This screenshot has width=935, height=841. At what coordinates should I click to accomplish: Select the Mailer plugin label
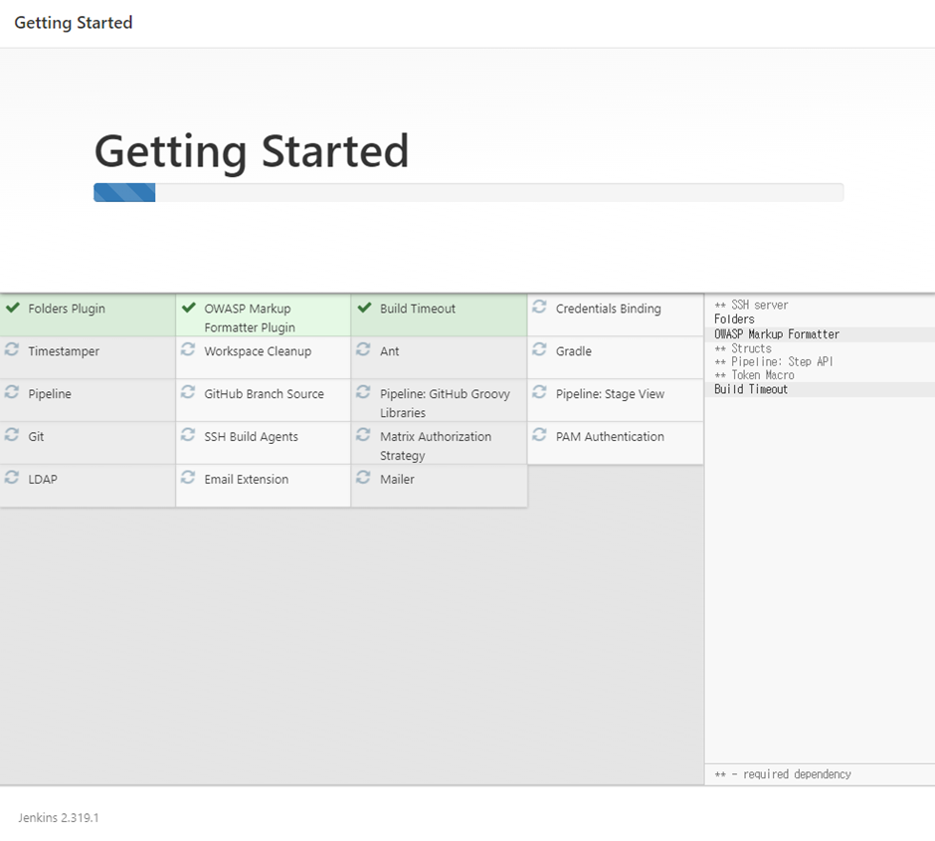pyautogui.click(x=397, y=479)
